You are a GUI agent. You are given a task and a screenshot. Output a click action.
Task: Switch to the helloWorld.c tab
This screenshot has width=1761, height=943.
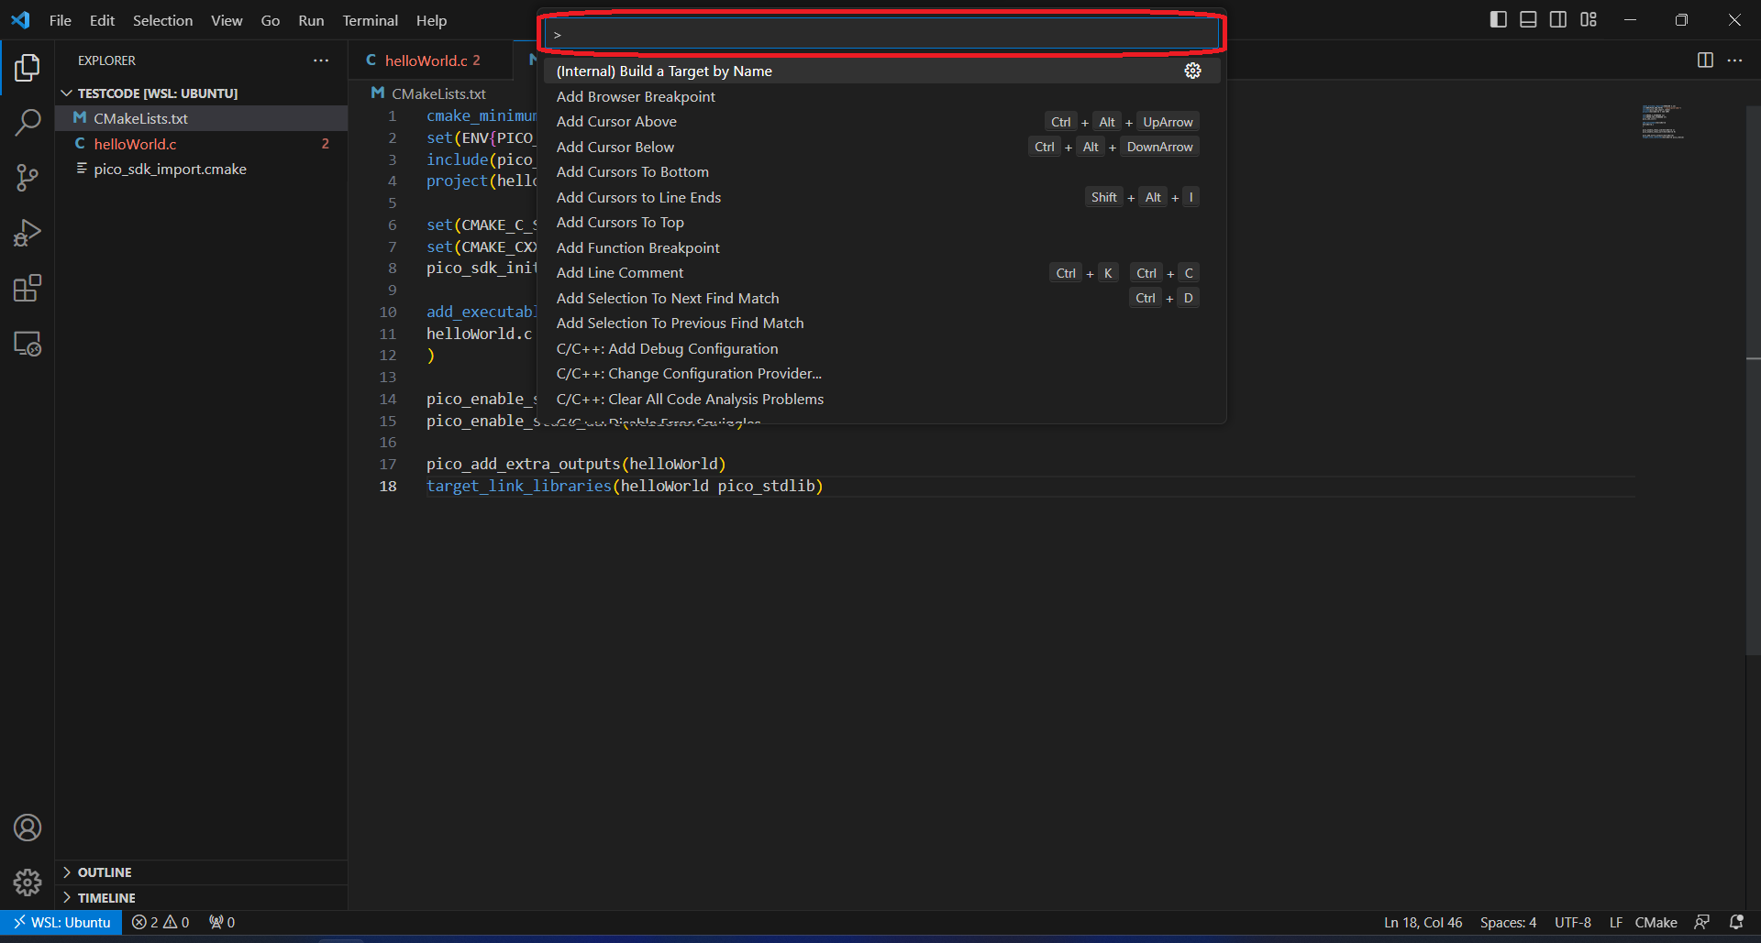pos(425,60)
